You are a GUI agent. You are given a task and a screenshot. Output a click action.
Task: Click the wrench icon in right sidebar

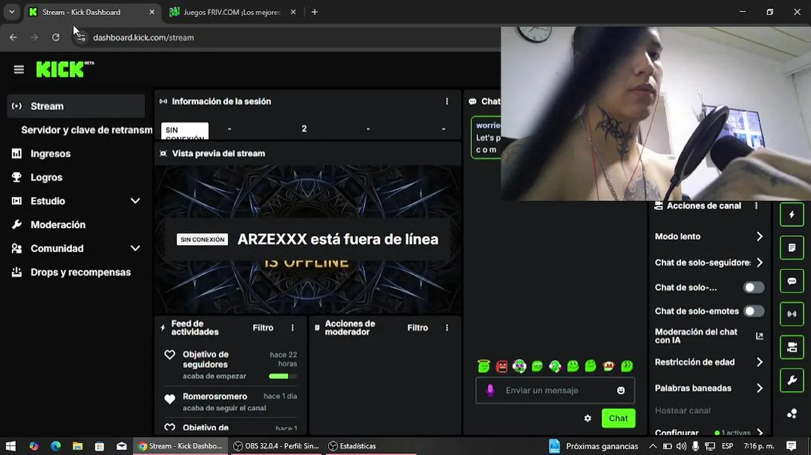[791, 380]
